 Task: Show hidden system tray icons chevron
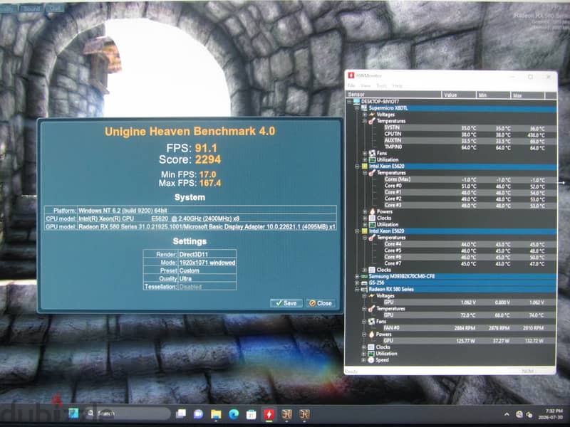click(x=507, y=414)
